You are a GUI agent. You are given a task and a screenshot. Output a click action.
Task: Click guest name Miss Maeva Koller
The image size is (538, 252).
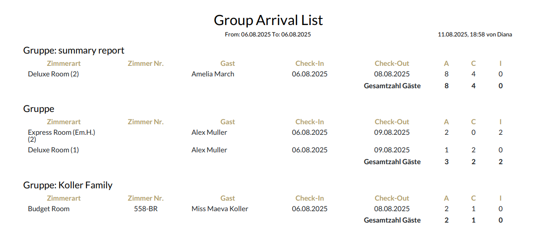point(220,209)
